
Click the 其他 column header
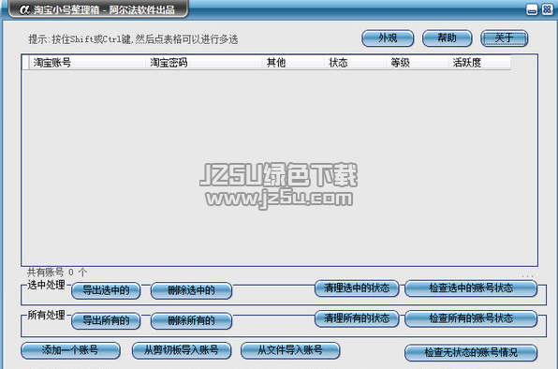click(293, 63)
